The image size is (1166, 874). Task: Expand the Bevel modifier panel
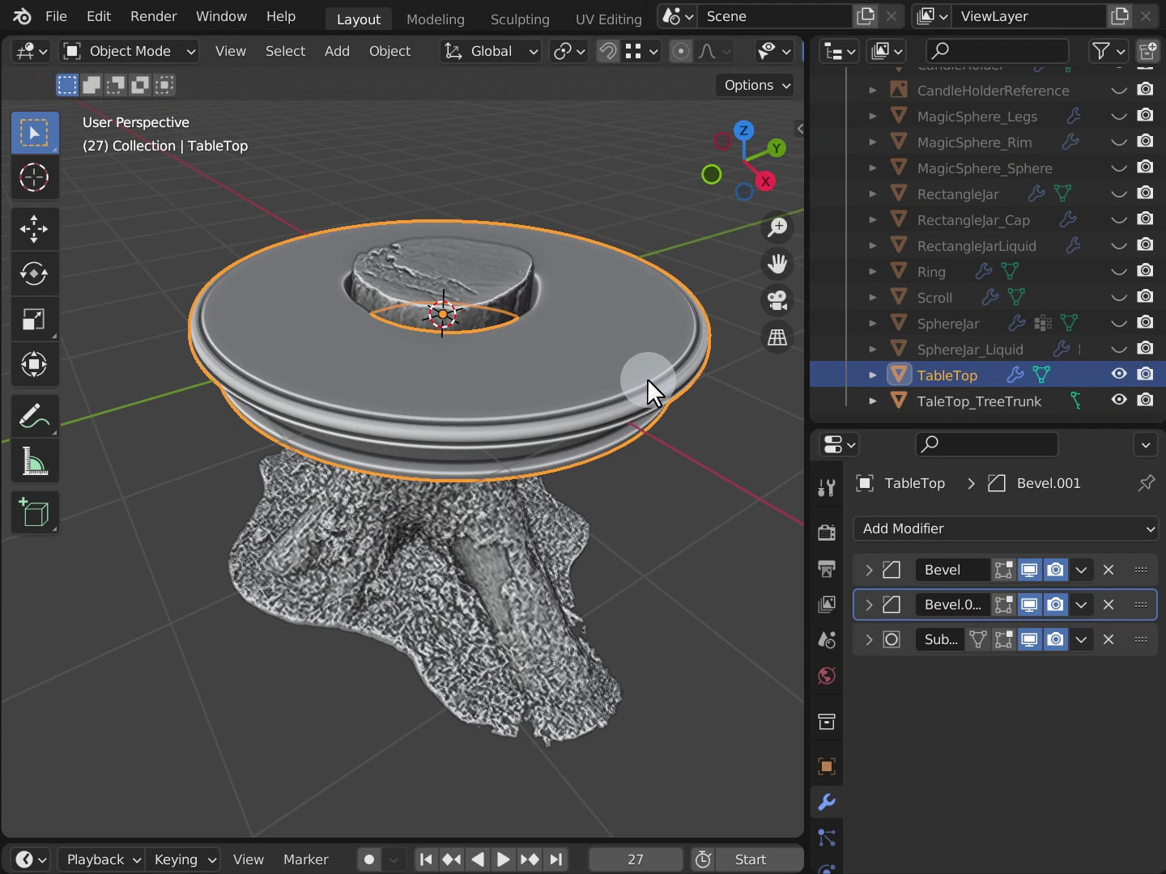coord(869,570)
